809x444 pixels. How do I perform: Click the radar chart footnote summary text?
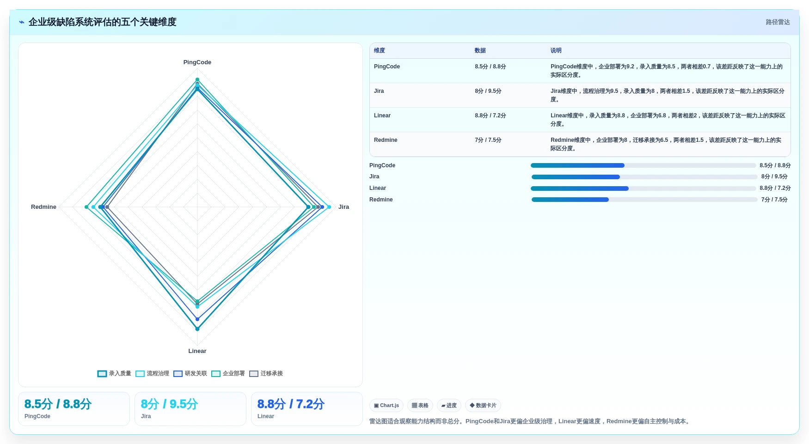[530, 421]
